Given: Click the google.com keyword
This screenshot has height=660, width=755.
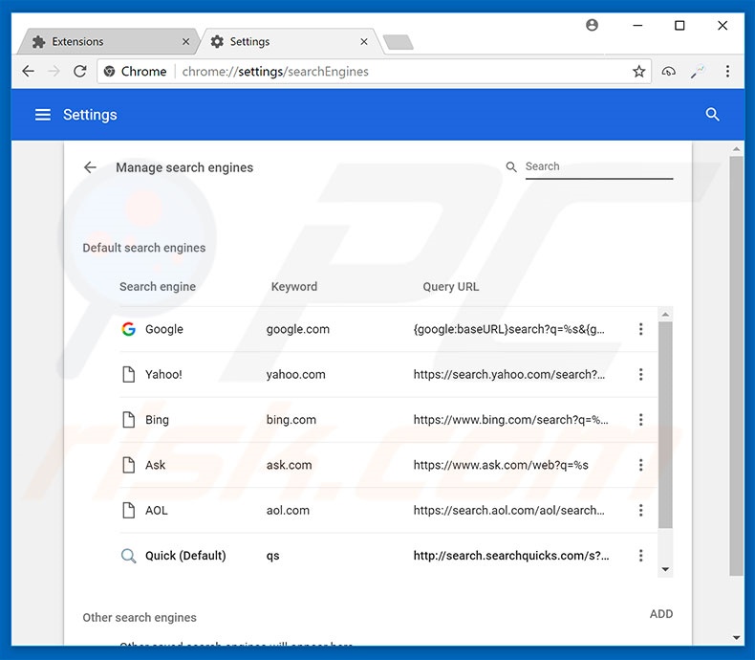Looking at the screenshot, I should coord(298,329).
